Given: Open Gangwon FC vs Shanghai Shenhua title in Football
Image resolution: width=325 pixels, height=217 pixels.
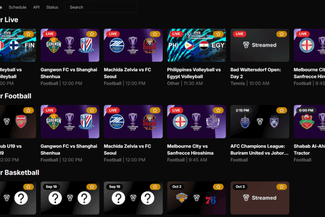Looking at the screenshot, I should [x=69, y=150].
